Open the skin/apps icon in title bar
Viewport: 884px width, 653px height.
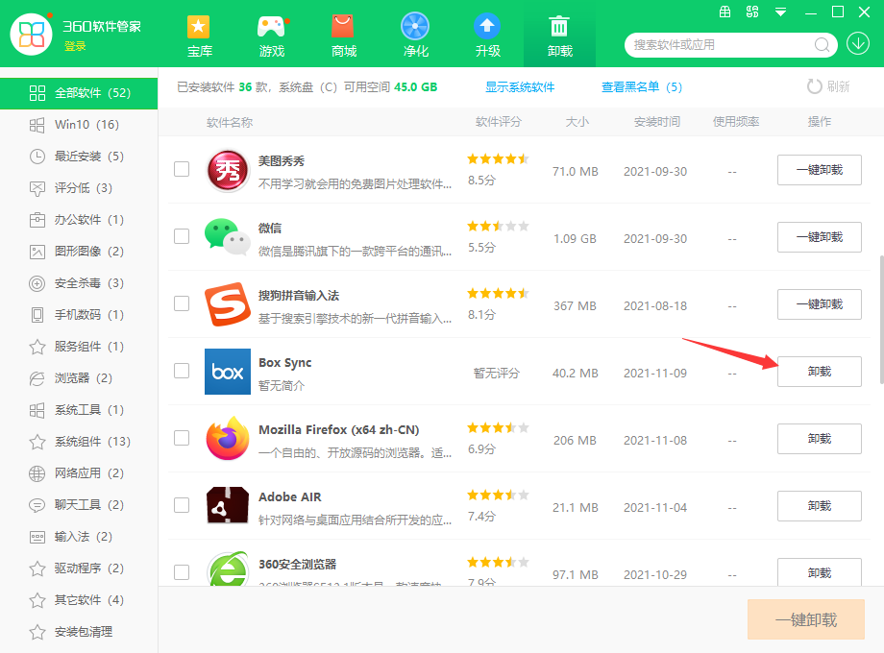pos(752,12)
